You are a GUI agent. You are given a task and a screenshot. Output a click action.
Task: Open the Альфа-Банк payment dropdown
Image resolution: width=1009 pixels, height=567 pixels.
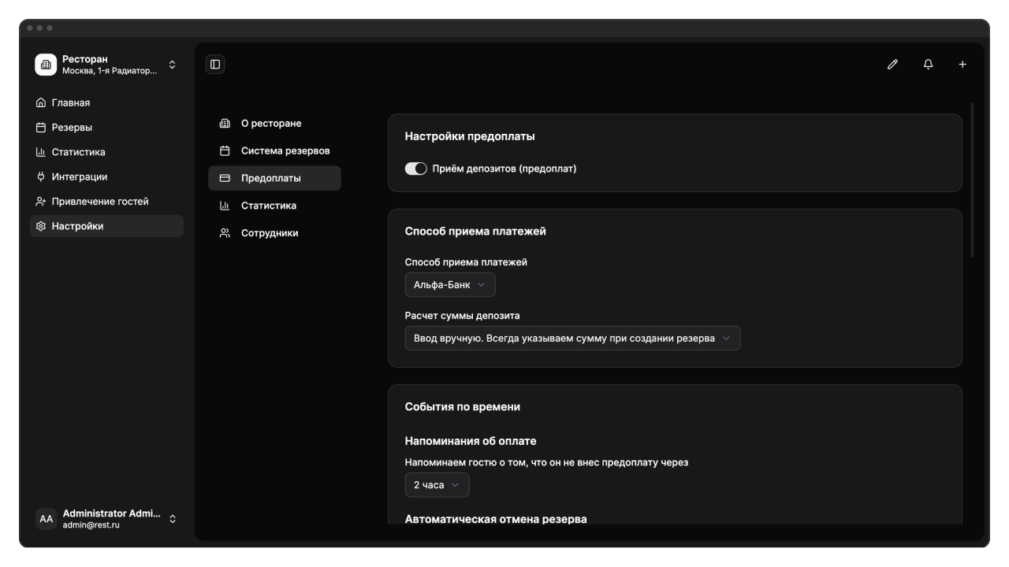450,285
